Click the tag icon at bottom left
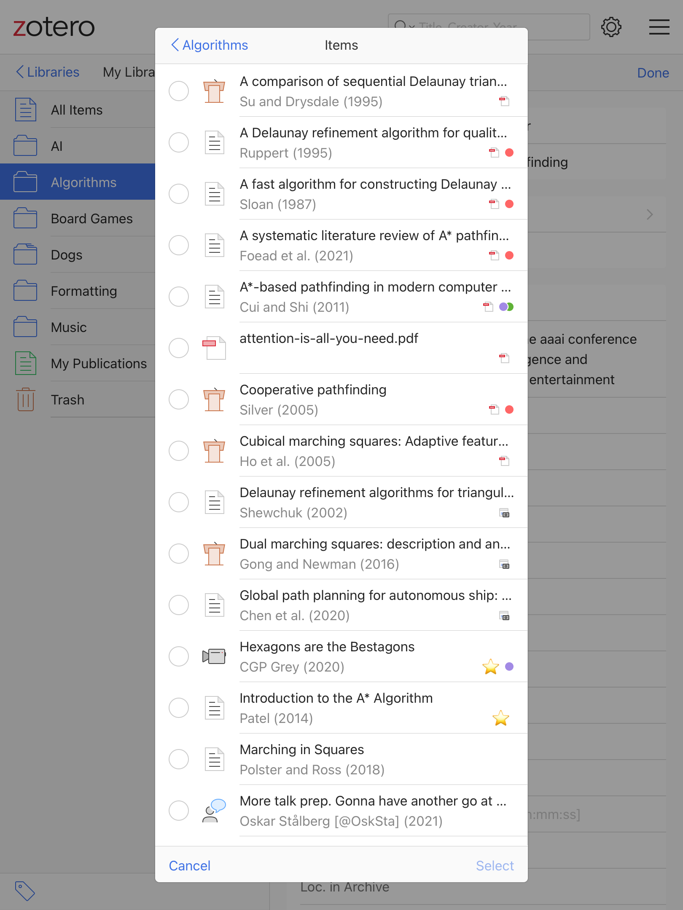 pyautogui.click(x=25, y=891)
